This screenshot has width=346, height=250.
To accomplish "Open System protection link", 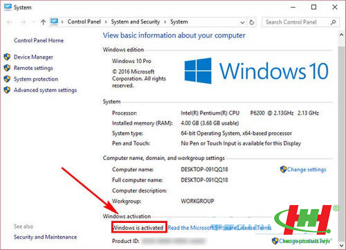I will pos(36,79).
